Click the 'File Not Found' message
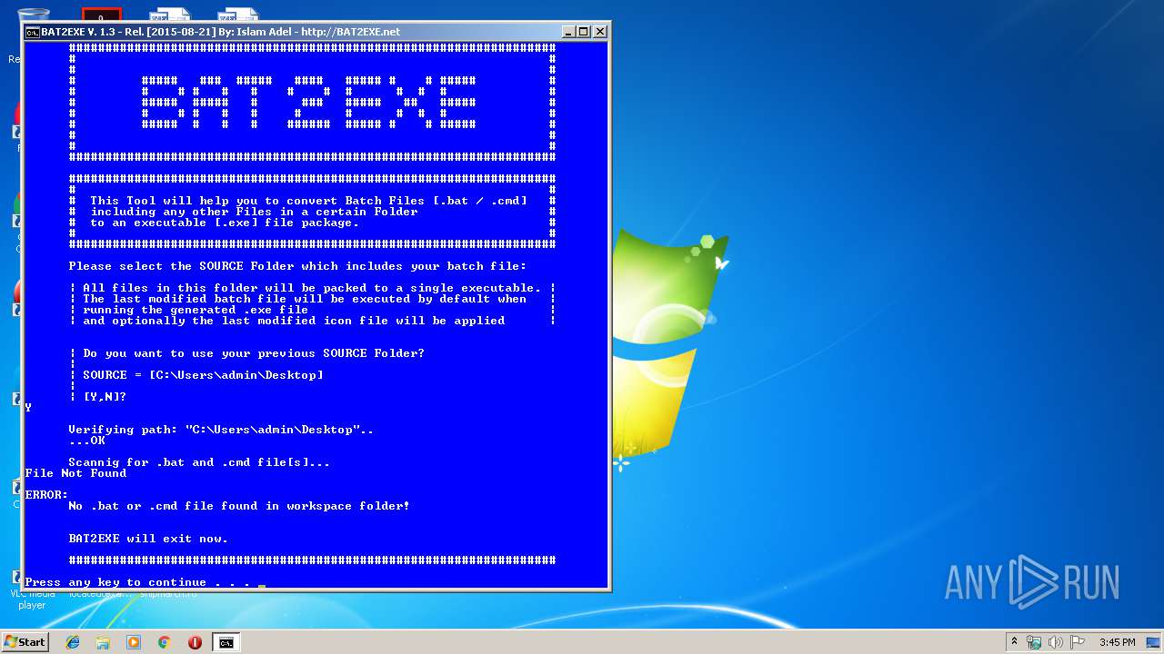 coord(76,473)
